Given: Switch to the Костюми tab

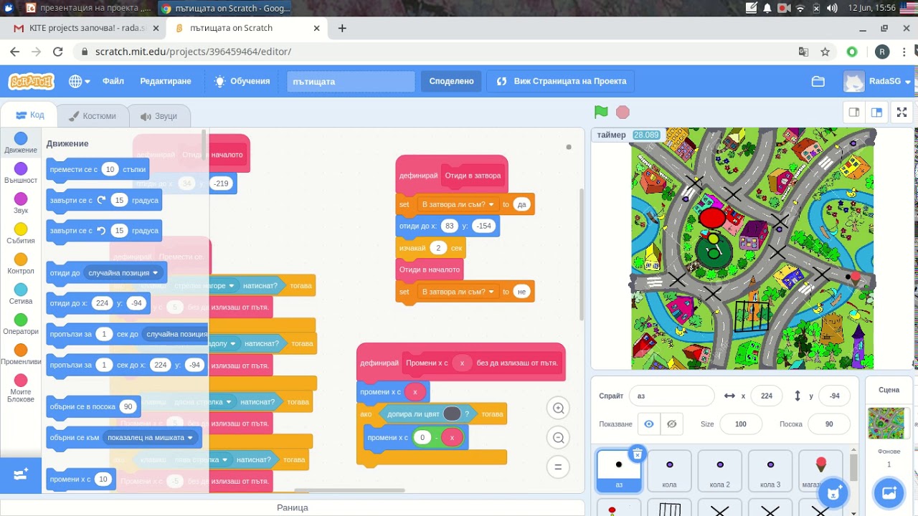Looking at the screenshot, I should pos(92,116).
